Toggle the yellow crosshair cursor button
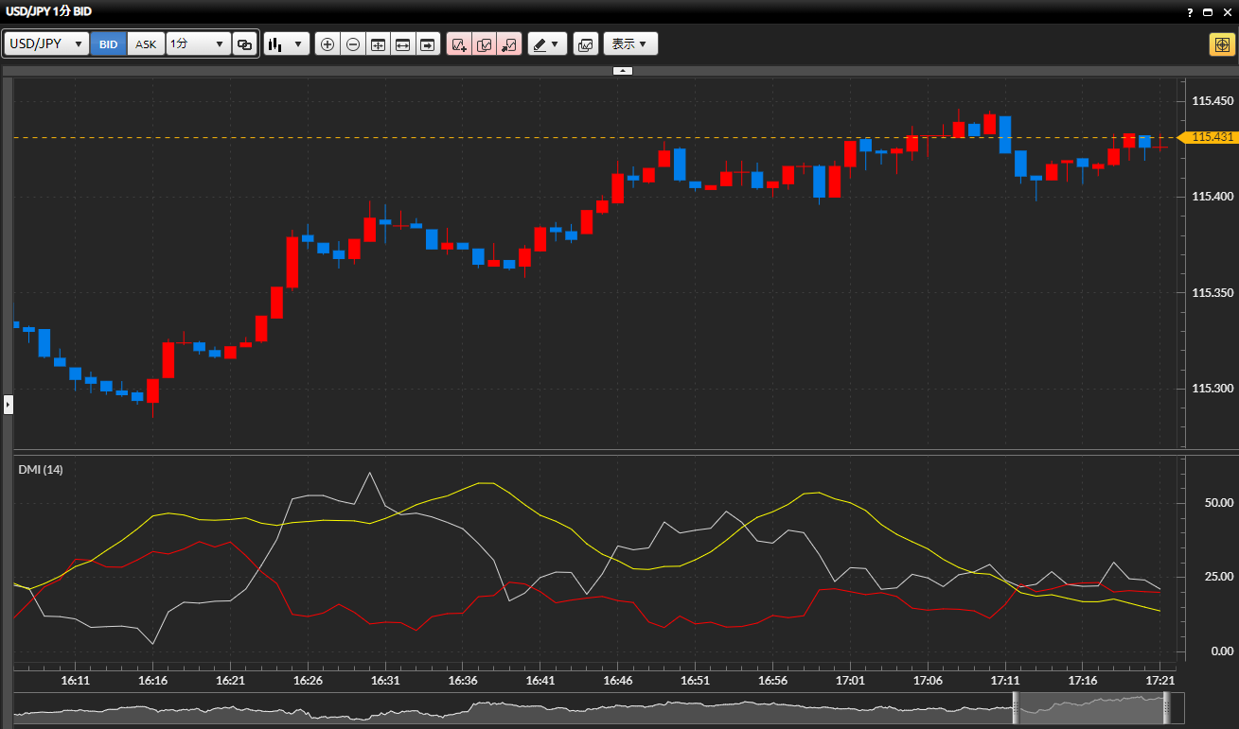Image resolution: width=1239 pixels, height=729 pixels. click(x=1221, y=44)
